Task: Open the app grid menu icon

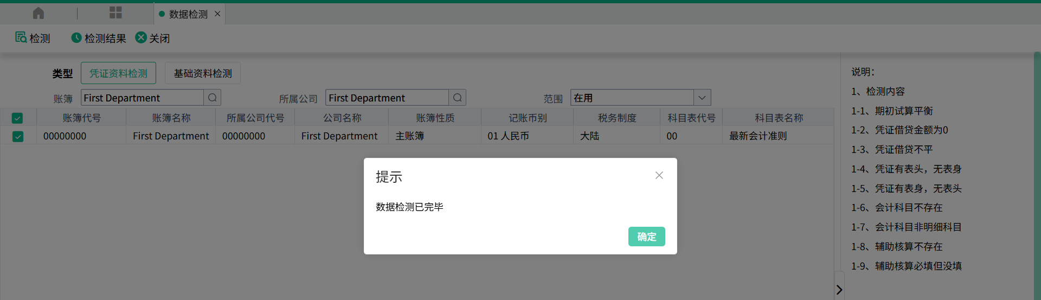Action: coord(115,13)
